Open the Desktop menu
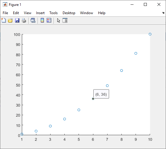The height and width of the screenshot is (149, 166). tap(69, 13)
